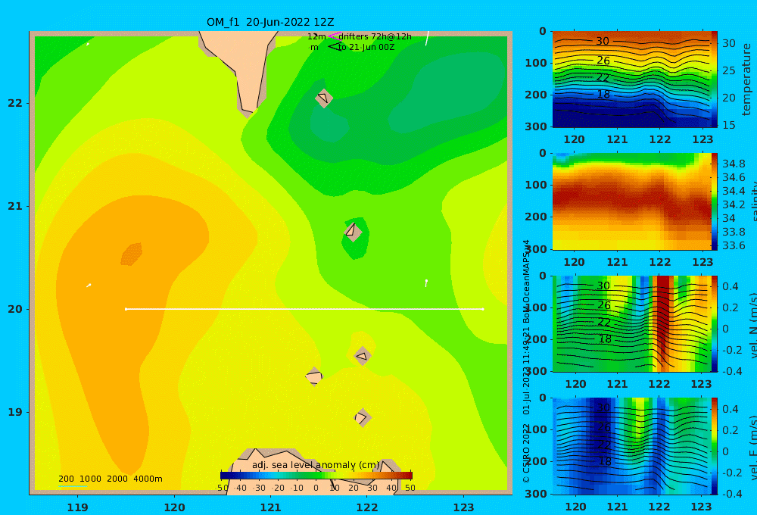The image size is (757, 515).
Task: Click the title 'OM_f1 20-Jun-2022 12Z'
Action: click(x=270, y=22)
